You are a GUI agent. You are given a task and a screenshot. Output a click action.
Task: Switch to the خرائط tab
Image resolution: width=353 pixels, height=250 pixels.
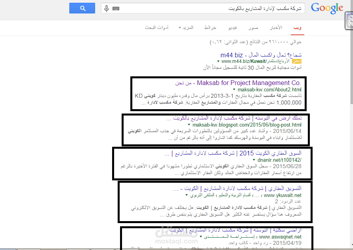click(x=210, y=28)
